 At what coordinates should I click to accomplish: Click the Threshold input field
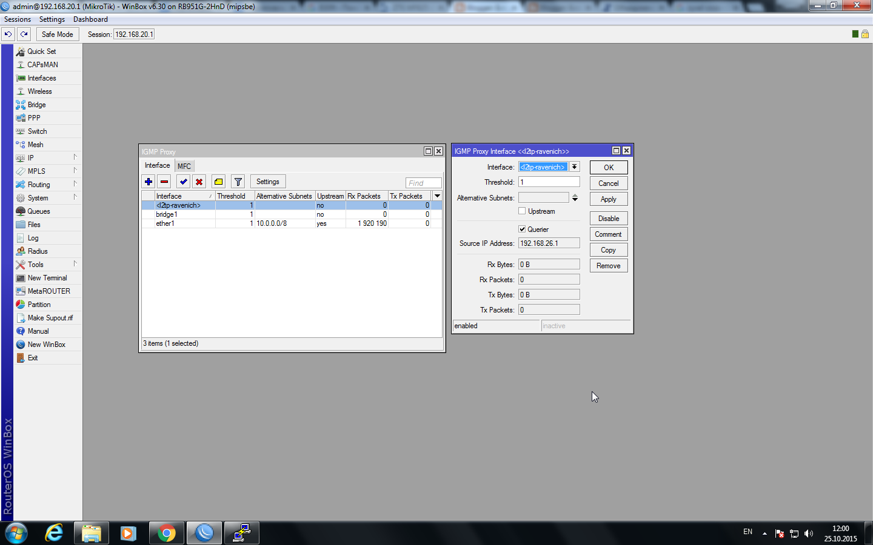[549, 182]
